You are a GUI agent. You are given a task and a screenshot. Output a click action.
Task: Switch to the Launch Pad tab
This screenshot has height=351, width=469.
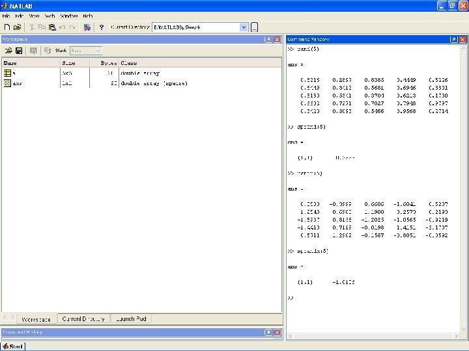(x=131, y=318)
